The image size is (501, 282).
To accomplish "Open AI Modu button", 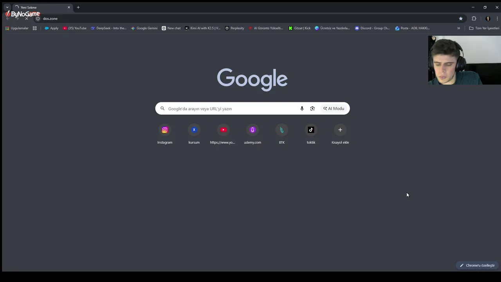I will click(334, 108).
